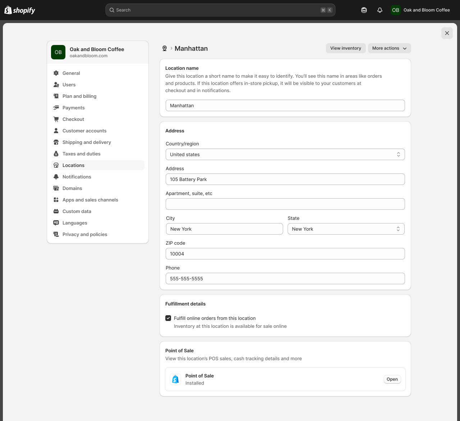Click the Domains icon in sidebar
This screenshot has width=460, height=421.
tap(56, 188)
